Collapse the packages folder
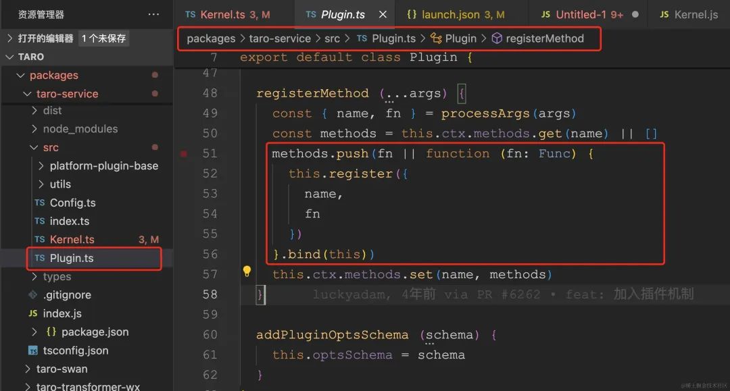The width and height of the screenshot is (730, 391). tap(20, 76)
